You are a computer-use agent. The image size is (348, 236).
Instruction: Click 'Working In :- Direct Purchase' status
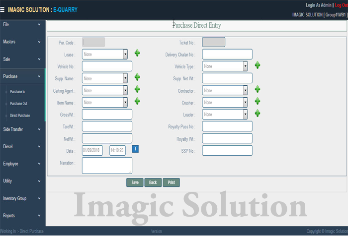pyautogui.click(x=22, y=232)
